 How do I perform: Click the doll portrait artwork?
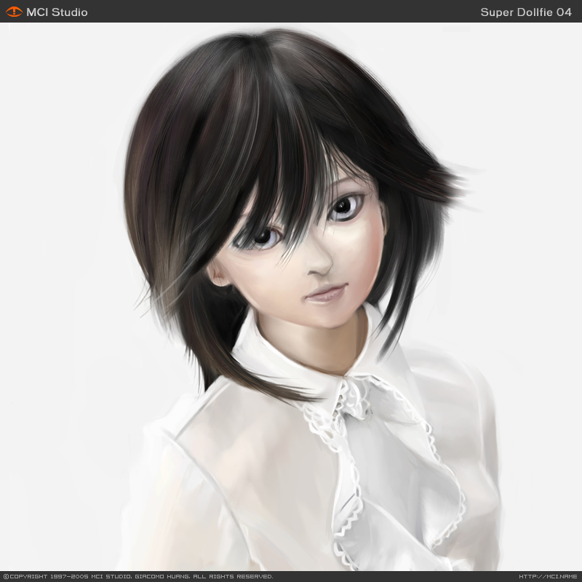(291, 297)
